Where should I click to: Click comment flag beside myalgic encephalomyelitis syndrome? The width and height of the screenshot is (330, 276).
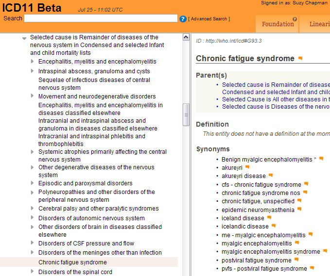(x=325, y=251)
